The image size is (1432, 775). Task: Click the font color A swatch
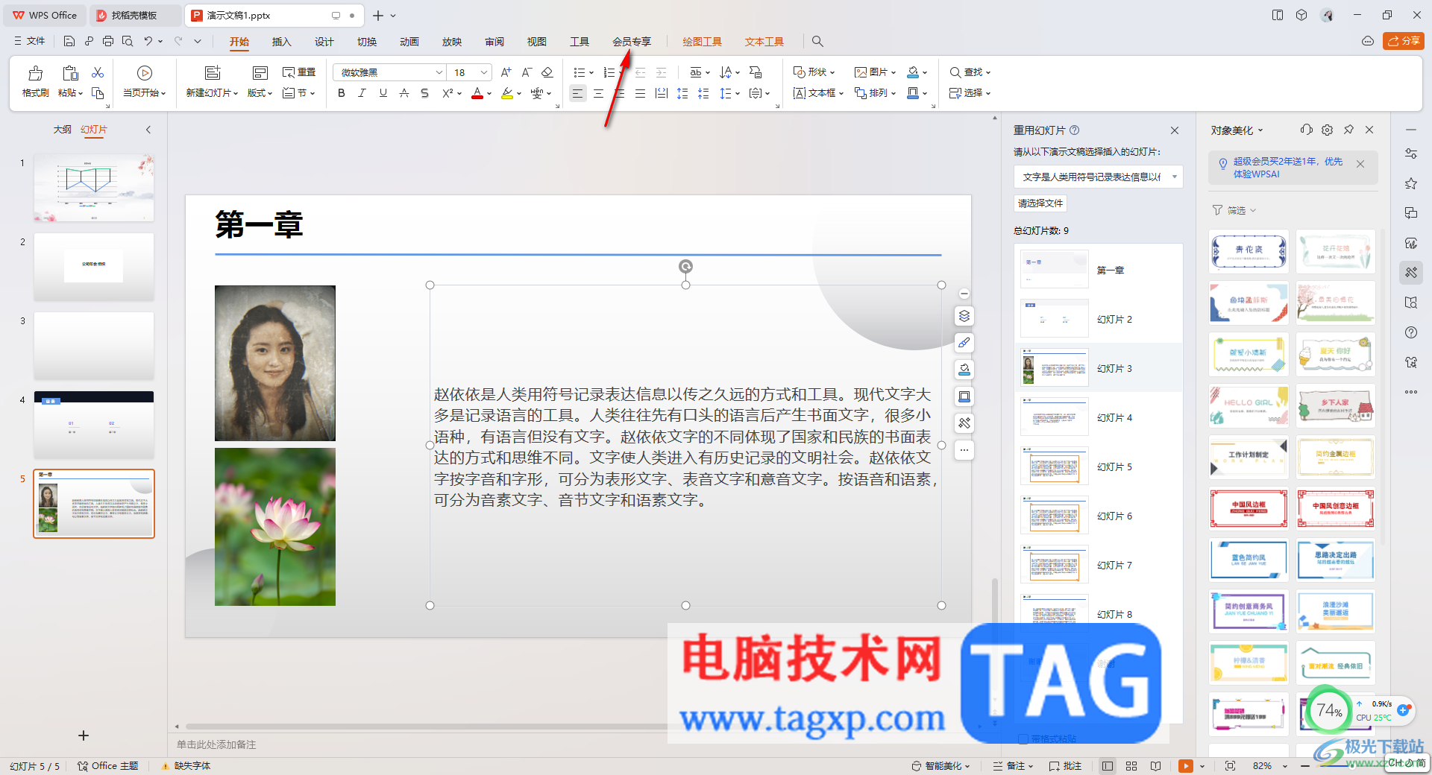[x=477, y=93]
